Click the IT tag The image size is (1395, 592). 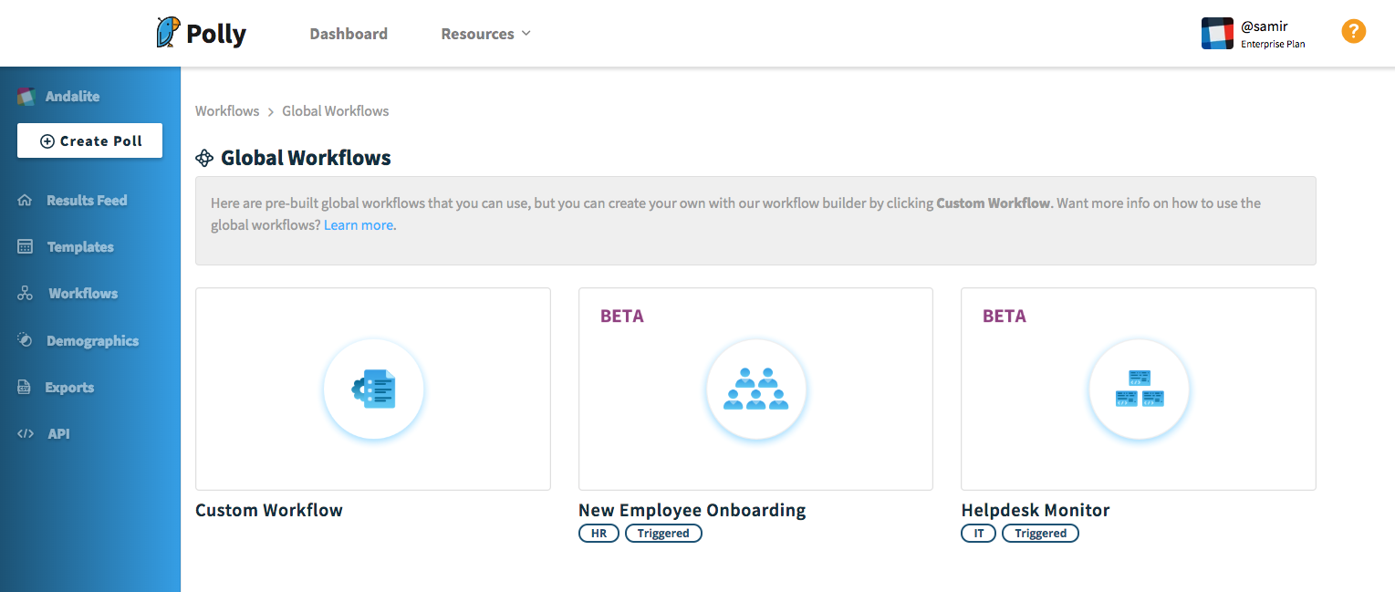point(978,534)
